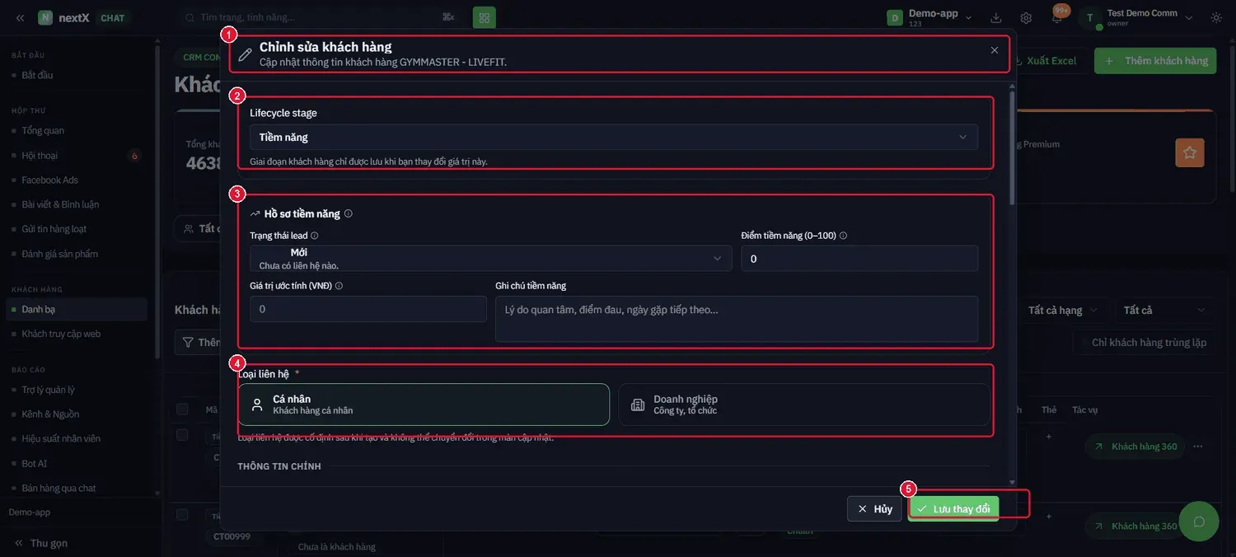Viewport: 1236px width, 557px height.
Task: Open the settings gear icon
Action: 1026,17
